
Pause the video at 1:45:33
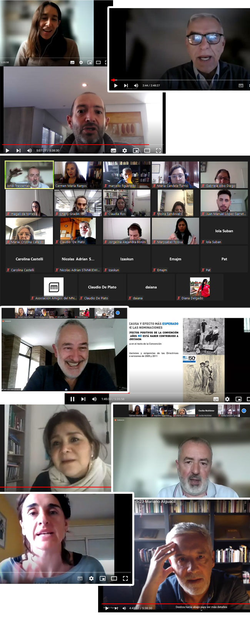pyautogui.click(x=72, y=399)
